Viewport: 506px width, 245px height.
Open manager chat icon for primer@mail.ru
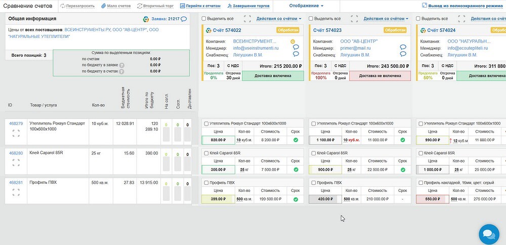(x=403, y=48)
